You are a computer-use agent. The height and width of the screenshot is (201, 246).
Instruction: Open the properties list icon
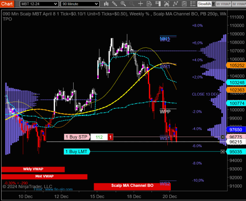tap(193, 4)
